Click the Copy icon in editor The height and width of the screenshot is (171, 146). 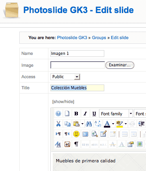coord(67,124)
